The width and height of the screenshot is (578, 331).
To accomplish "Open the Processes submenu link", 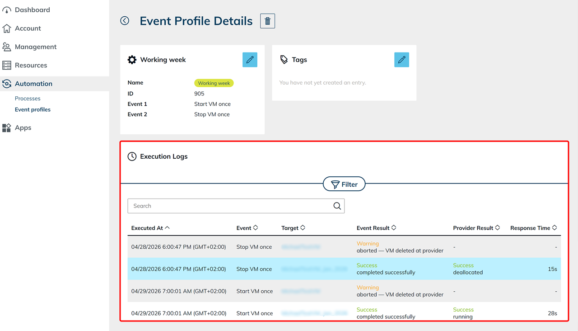I will pos(28,99).
